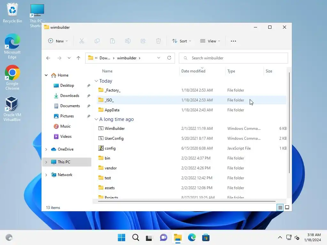Launch Edge from the taskbar
327x245 pixels.
click(192, 237)
